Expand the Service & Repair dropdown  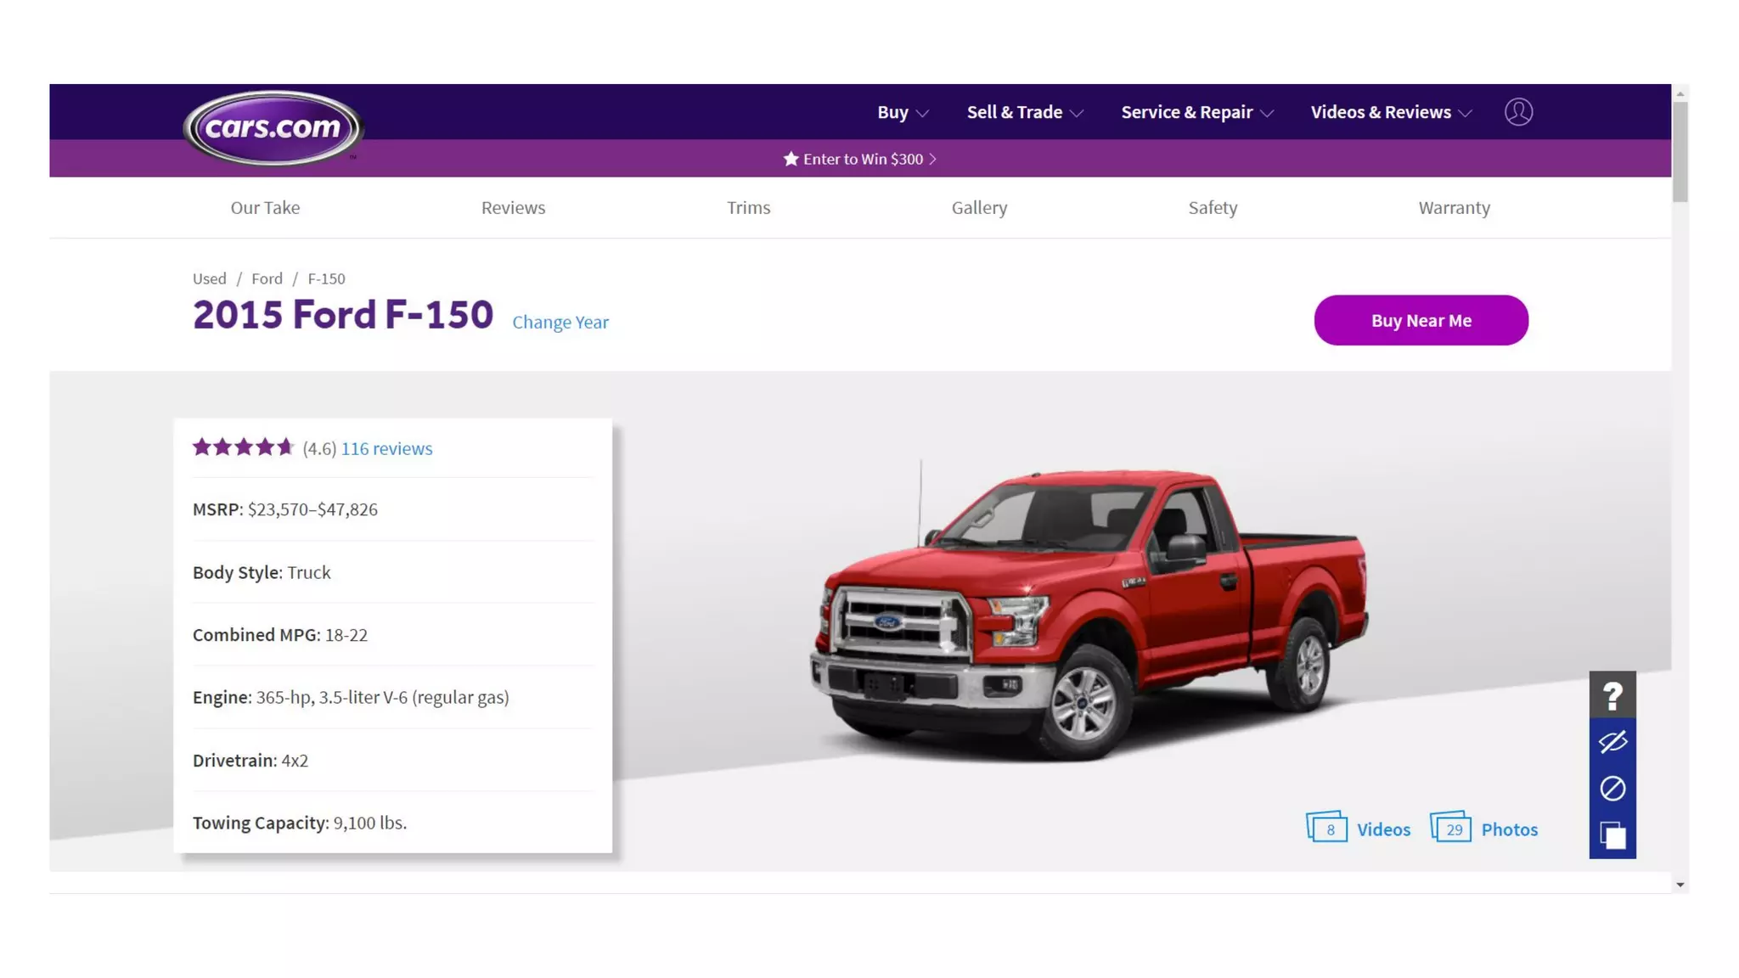[1197, 112]
